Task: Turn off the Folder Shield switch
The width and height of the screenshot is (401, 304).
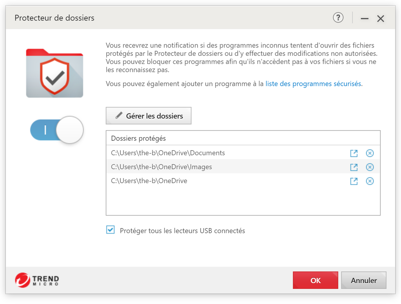Action: [x=56, y=130]
